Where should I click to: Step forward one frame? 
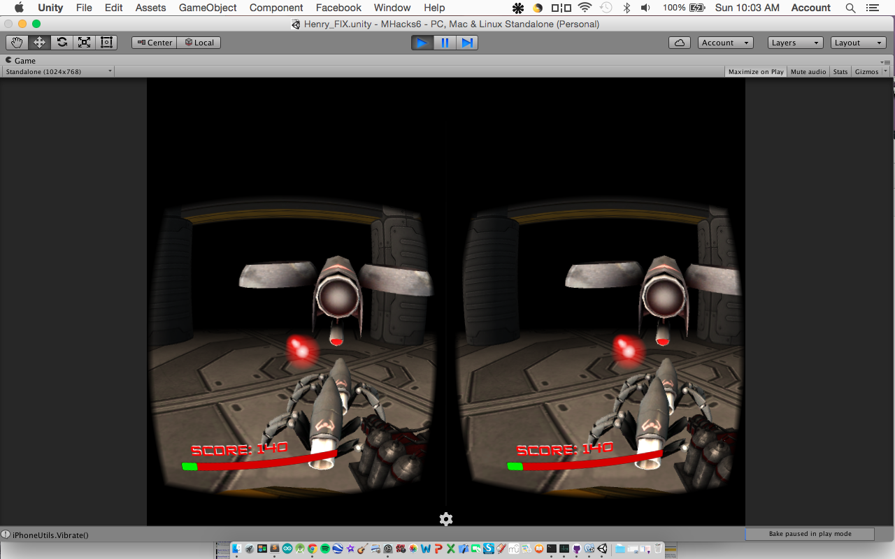466,43
